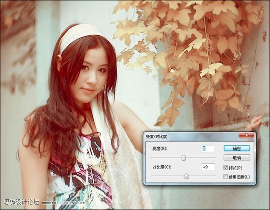270x210 pixels.
Task: Click the 思缘设计论坛 watermark text
Action: (21, 202)
